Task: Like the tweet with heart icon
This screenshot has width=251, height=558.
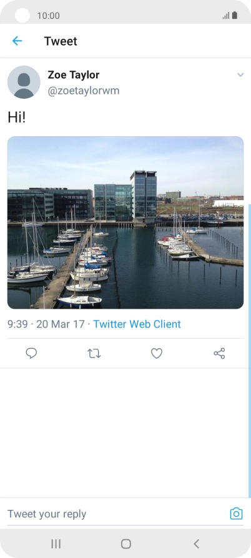Action: click(x=157, y=354)
